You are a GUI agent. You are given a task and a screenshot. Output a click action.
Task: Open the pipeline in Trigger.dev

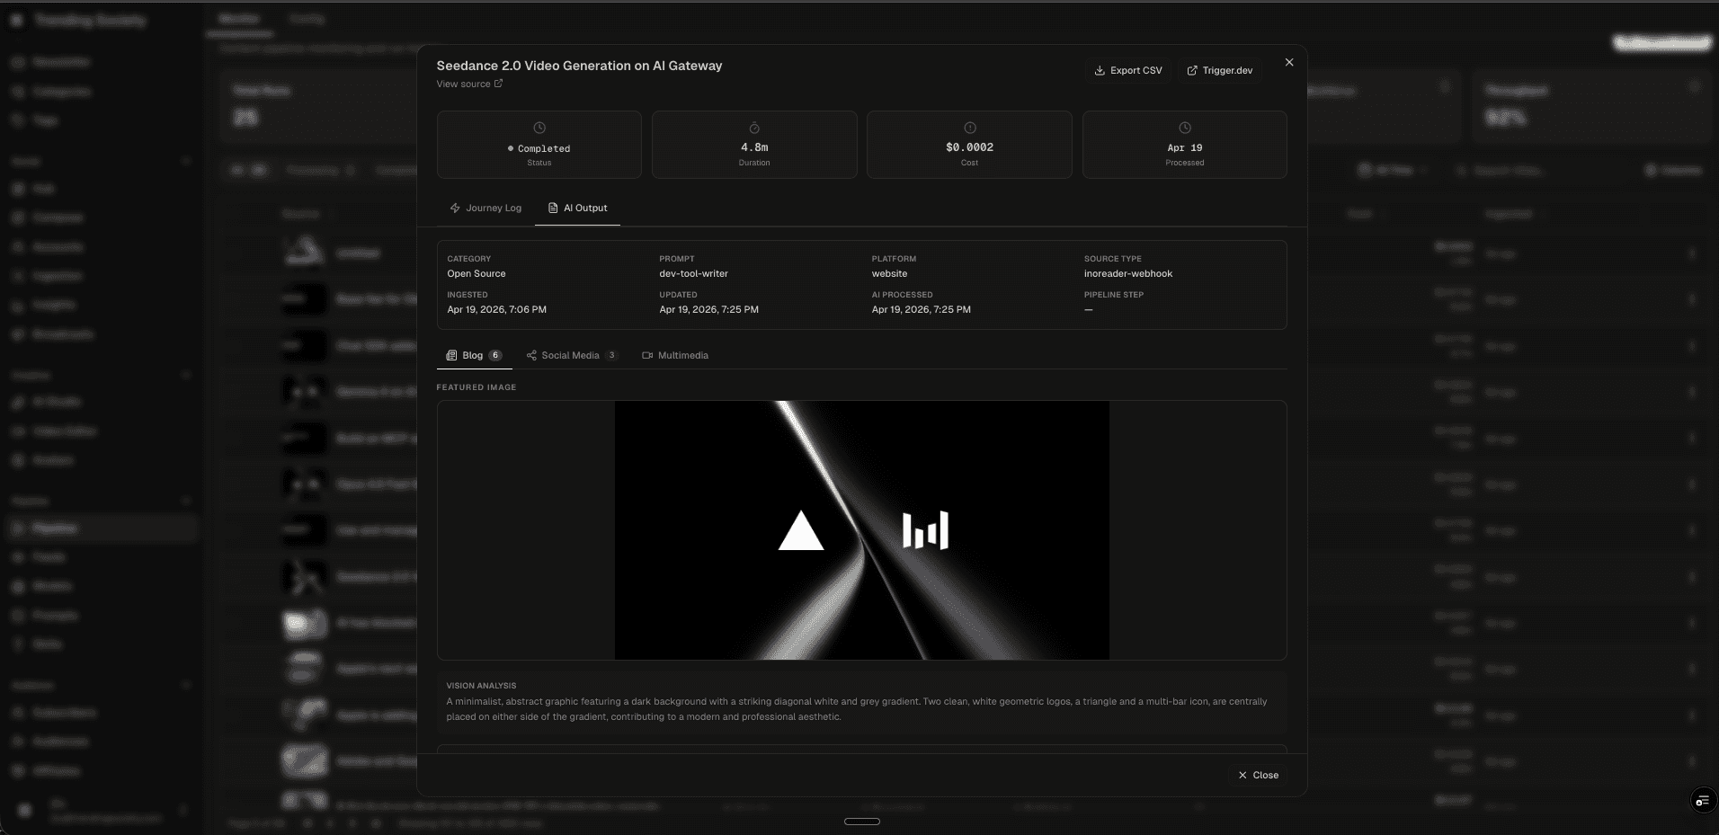pyautogui.click(x=1220, y=70)
